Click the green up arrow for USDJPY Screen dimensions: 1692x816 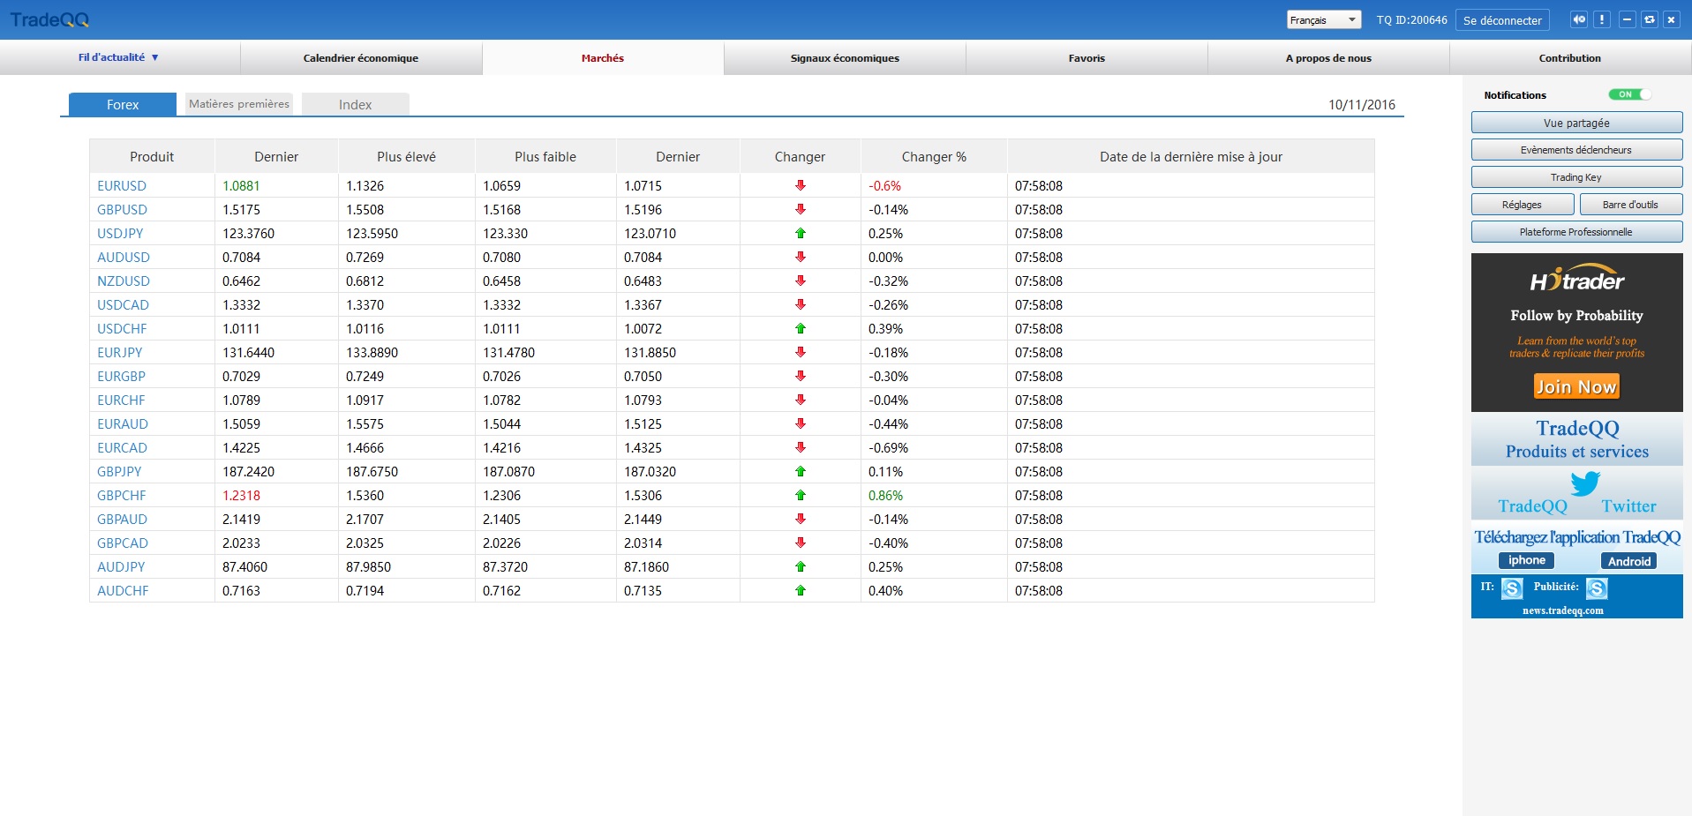(x=801, y=234)
